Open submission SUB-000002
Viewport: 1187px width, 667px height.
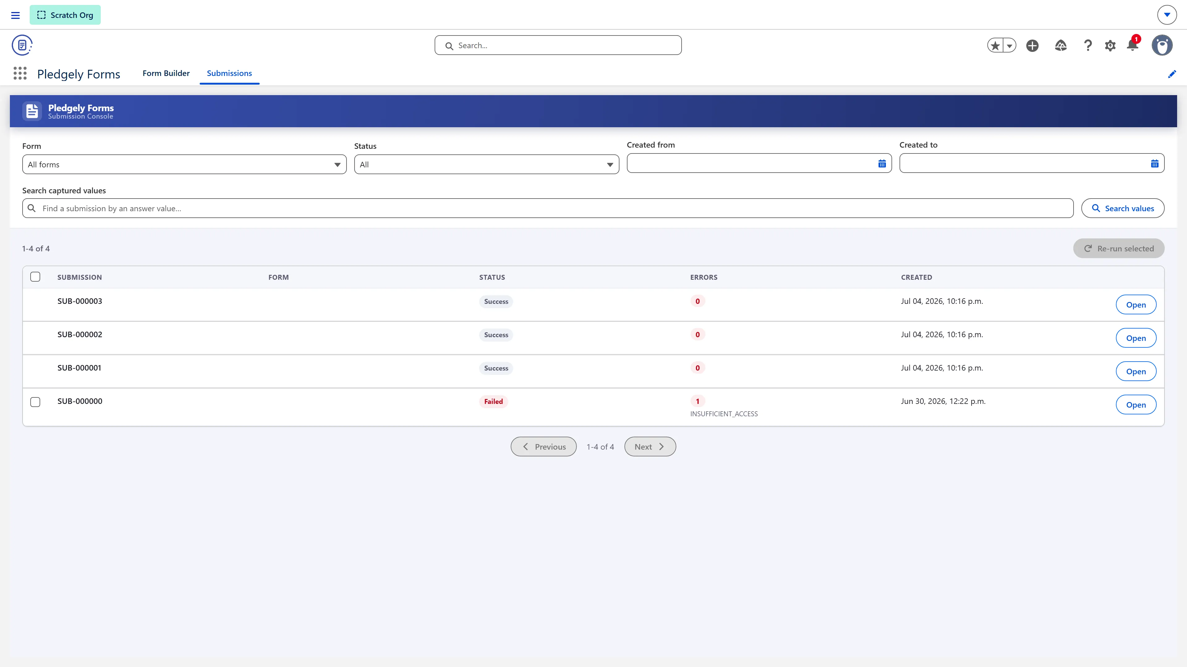tap(1136, 338)
